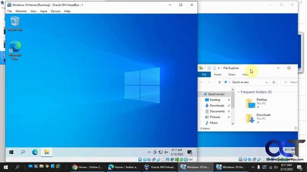Click the host taskbar search icon

click(17, 167)
